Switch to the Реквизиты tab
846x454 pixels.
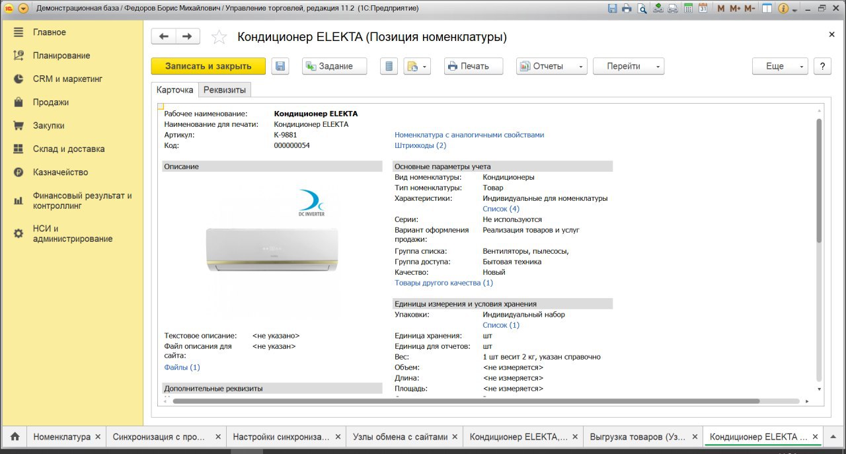[x=225, y=90]
